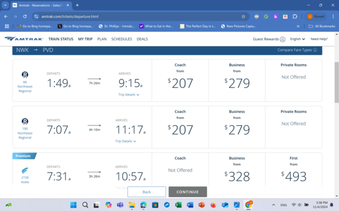Image resolution: width=339 pixels, height=211 pixels.
Task: Reload the Amtrak page
Action: [25, 16]
